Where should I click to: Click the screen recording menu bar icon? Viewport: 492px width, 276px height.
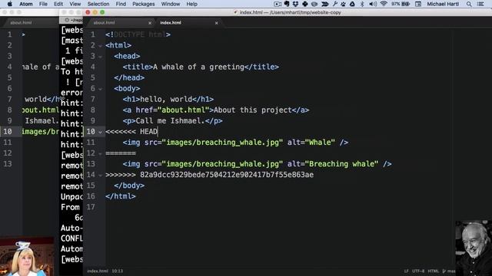(278, 4)
